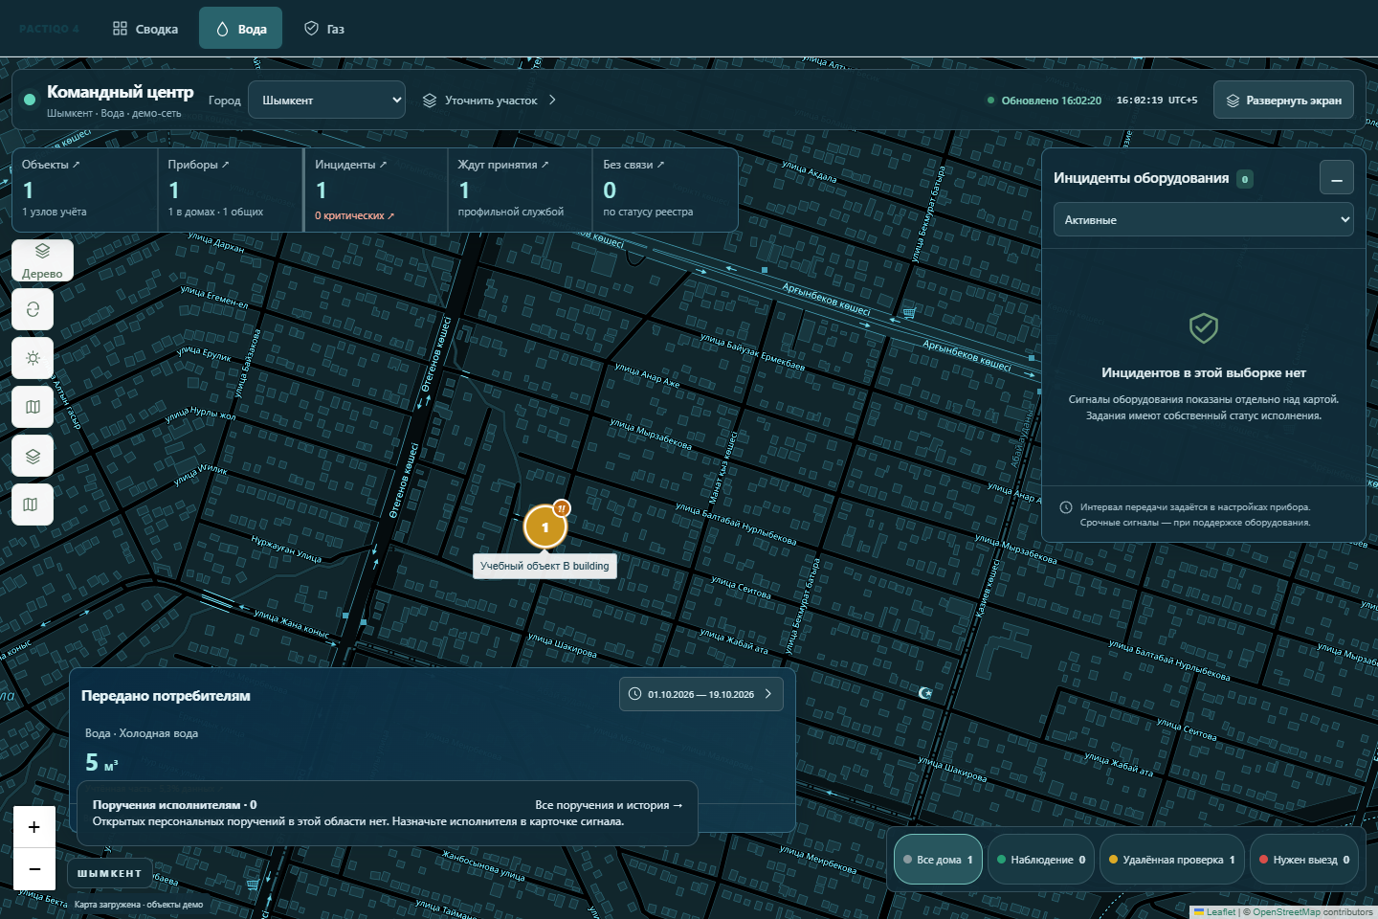Viewport: 1378px width, 919px height.
Task: Click the incidents count badge 0
Action: [1244, 179]
